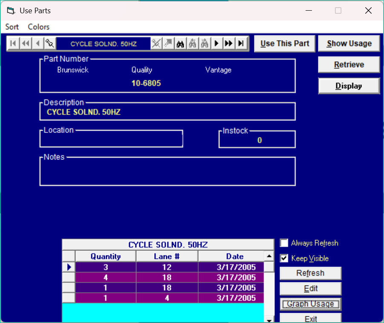384x323 pixels.
Task: Jump forward several records with double-right arrow
Action: point(229,44)
